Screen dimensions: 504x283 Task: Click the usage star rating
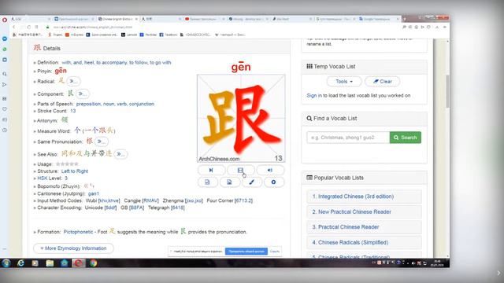pyautogui.click(x=67, y=164)
